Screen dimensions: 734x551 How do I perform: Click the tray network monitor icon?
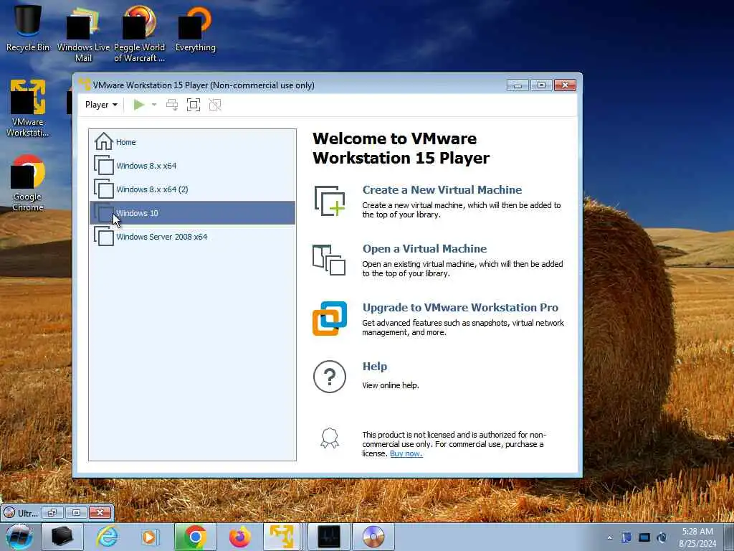click(644, 537)
